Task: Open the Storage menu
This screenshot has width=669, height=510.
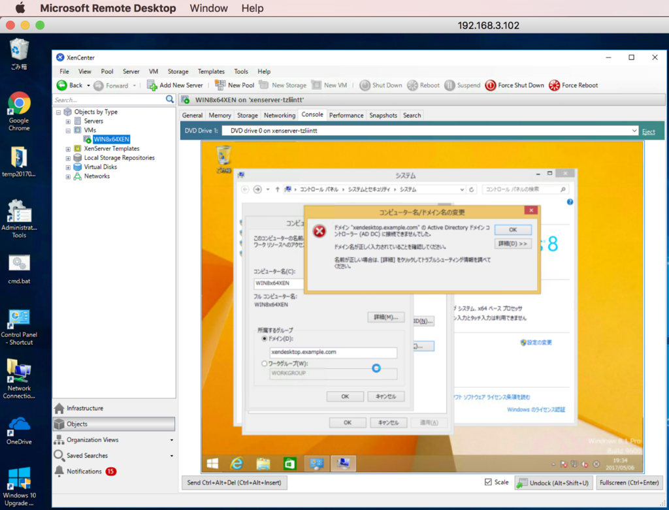Action: (178, 72)
